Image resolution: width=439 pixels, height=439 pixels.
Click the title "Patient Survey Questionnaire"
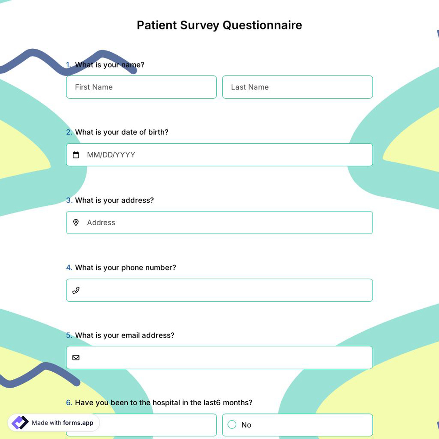pyautogui.click(x=219, y=25)
